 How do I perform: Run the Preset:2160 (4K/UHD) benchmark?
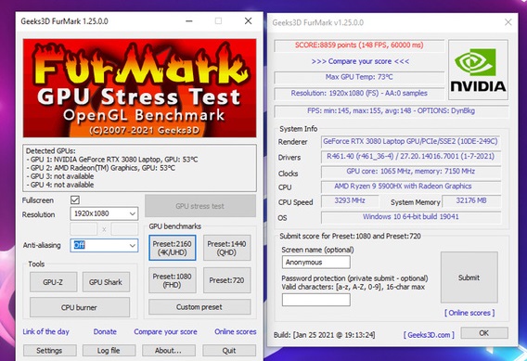(172, 248)
